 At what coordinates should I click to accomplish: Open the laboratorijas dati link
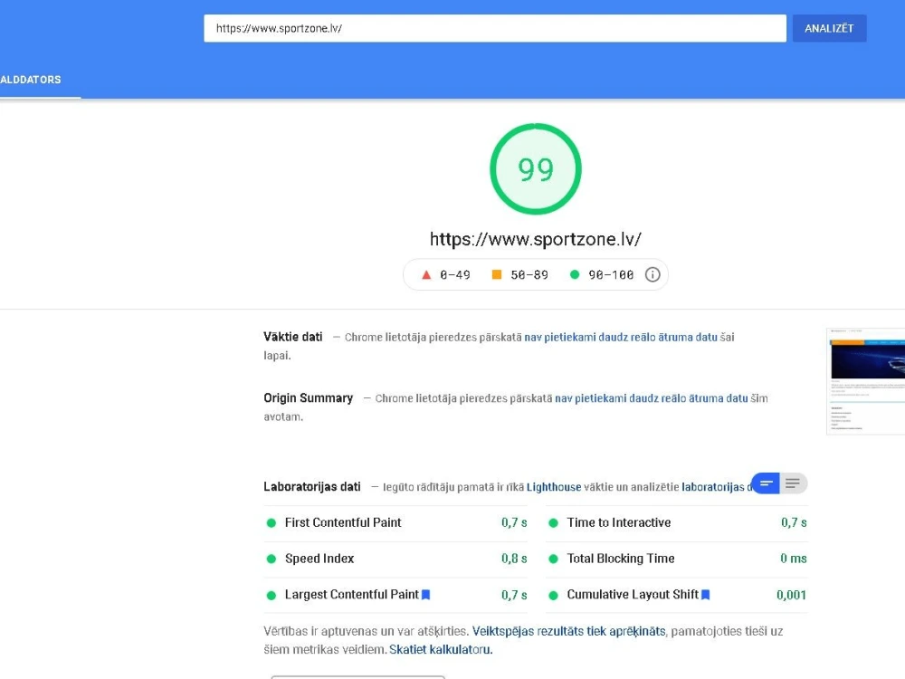point(716,487)
